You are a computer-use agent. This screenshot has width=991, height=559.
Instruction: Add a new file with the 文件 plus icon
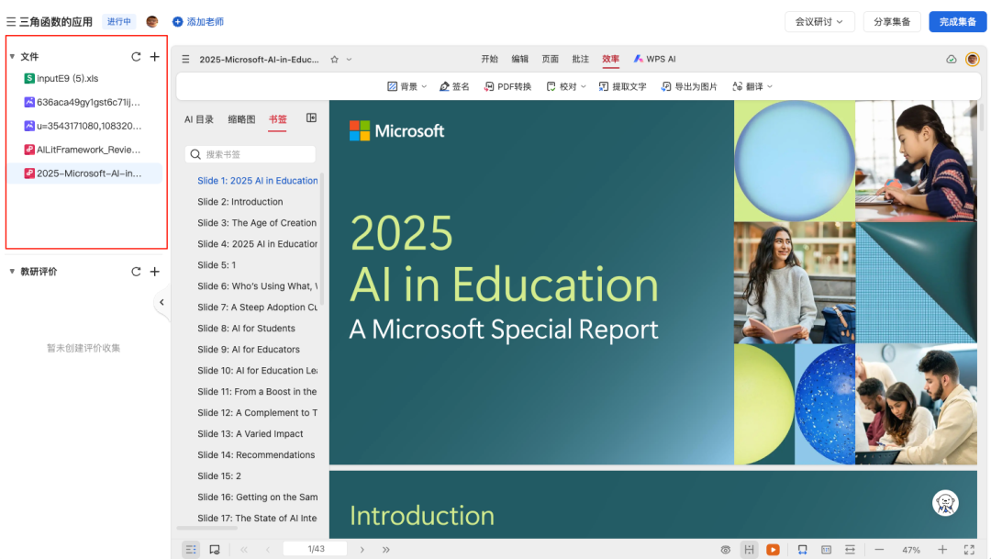click(x=154, y=57)
